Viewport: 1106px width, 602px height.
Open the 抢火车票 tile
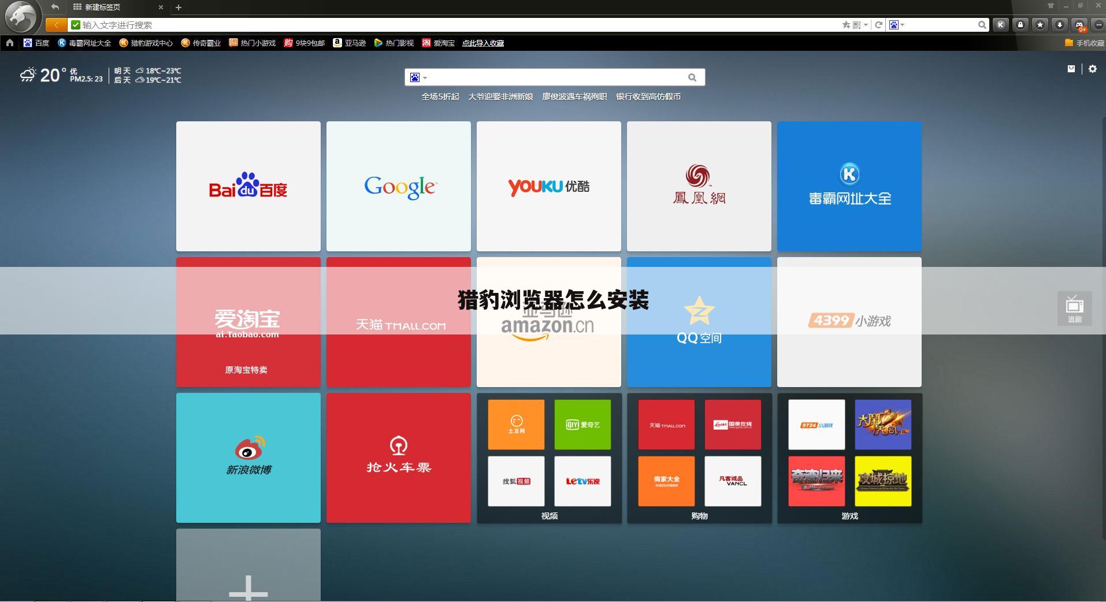pos(399,458)
